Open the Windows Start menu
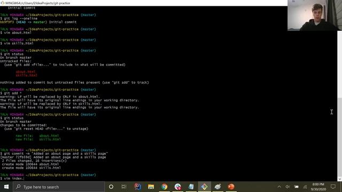Image resolution: width=342 pixels, height=192 pixels. pos(6,187)
